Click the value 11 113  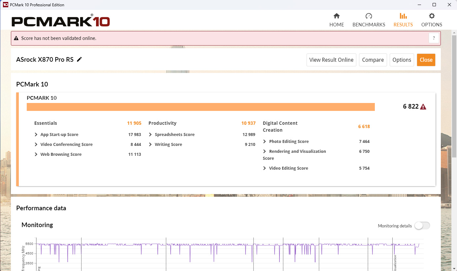click(135, 154)
